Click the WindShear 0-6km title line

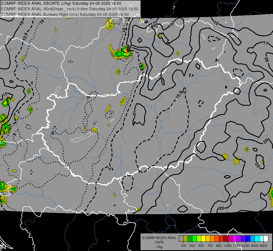(70, 9)
